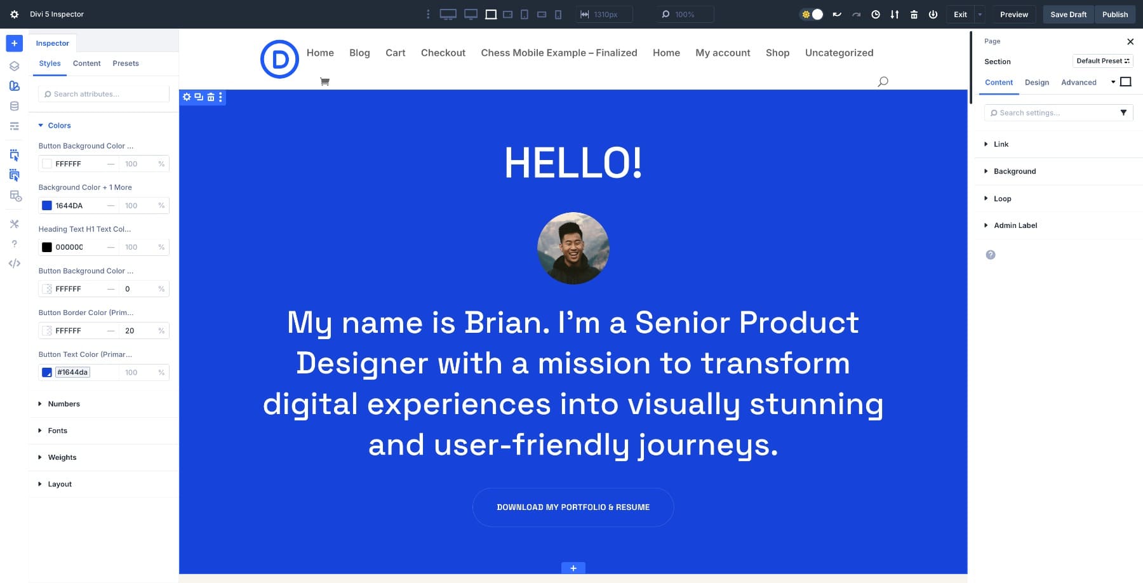Collapse the Colors group
Image resolution: width=1143 pixels, height=583 pixels.
pyautogui.click(x=59, y=126)
